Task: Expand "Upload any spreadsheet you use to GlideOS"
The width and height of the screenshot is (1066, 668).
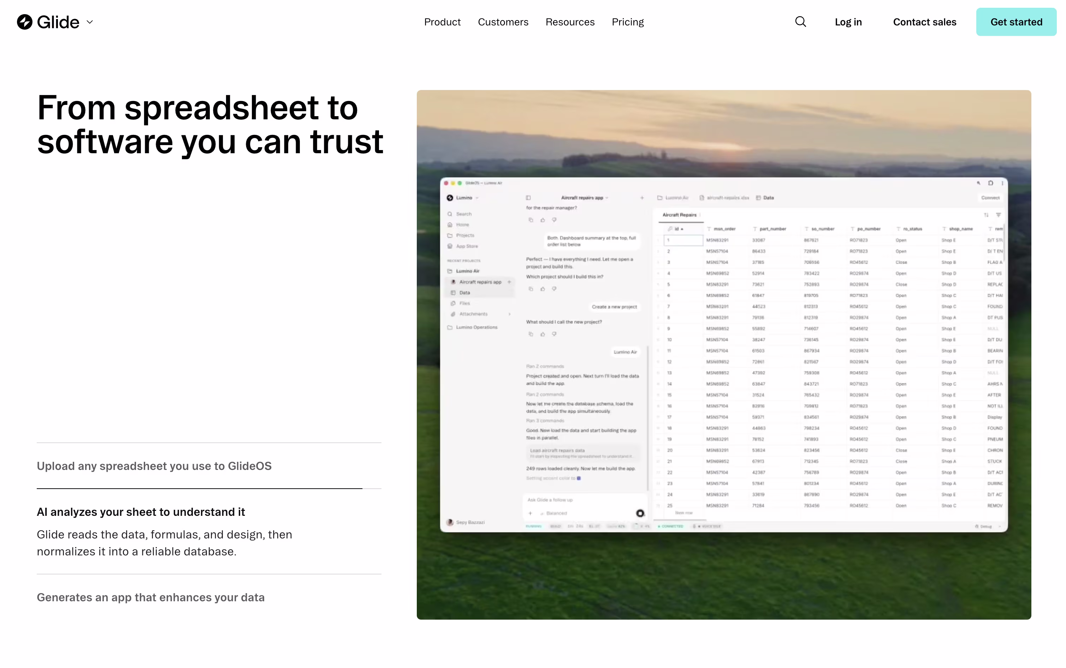Action: (154, 466)
